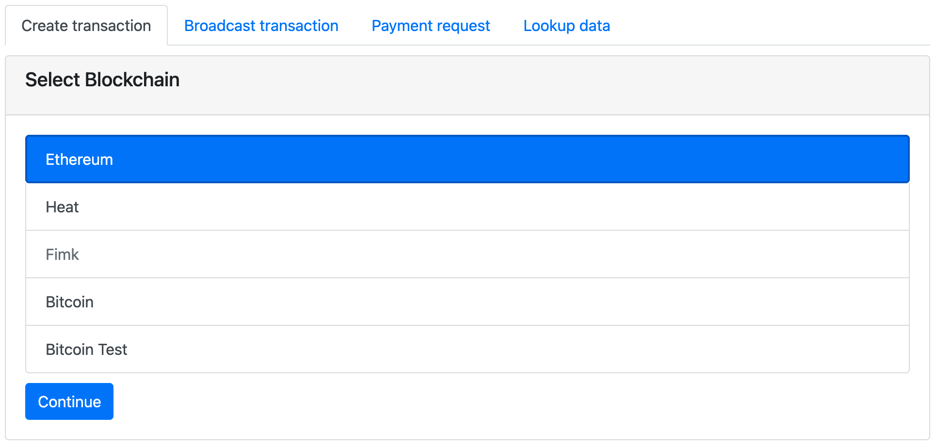This screenshot has width=935, height=447.
Task: Go to the Lookup data tab
Action: click(x=566, y=26)
